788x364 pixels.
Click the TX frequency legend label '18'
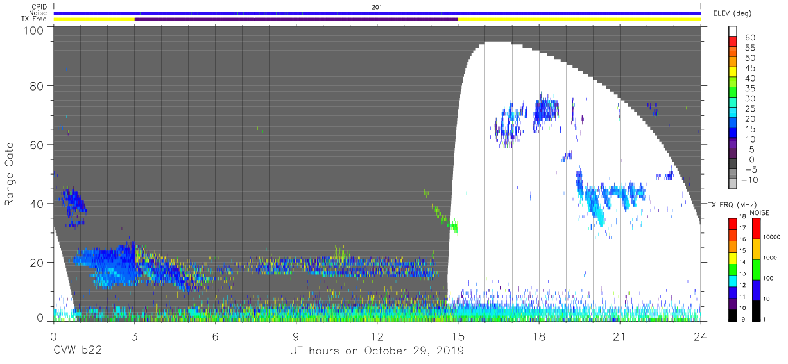click(744, 216)
